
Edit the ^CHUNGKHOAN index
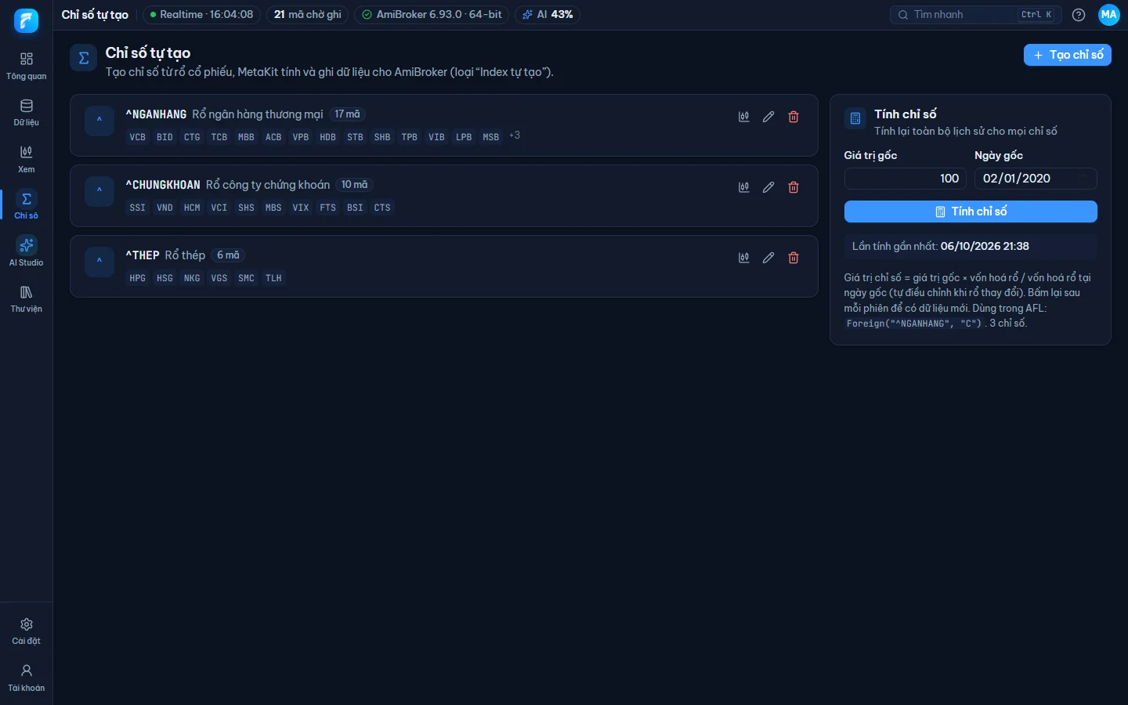pyautogui.click(x=768, y=187)
